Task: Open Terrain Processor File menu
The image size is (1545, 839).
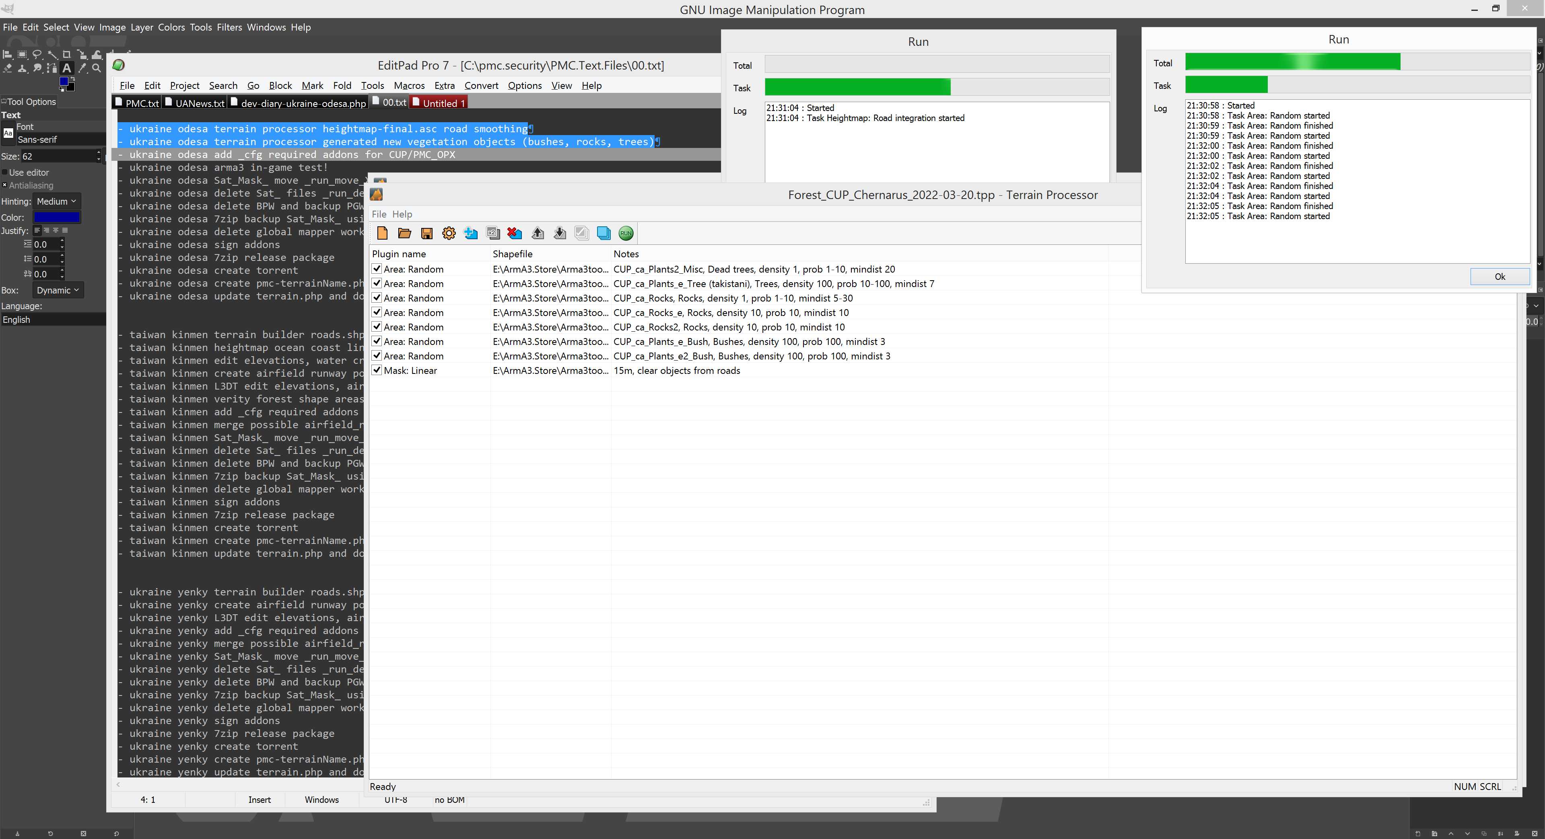Action: [x=379, y=214]
